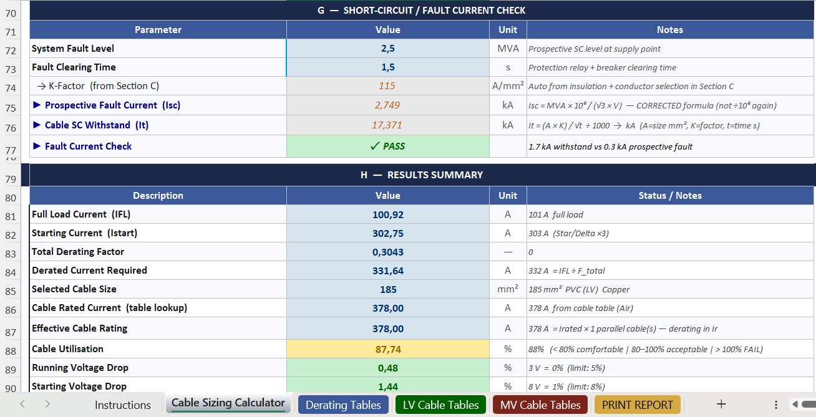
Task: Click the MVA unit cell
Action: tap(508, 49)
